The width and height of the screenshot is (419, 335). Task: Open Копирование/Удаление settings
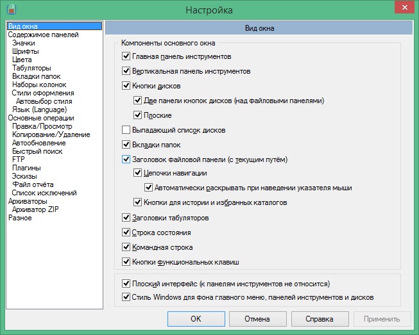point(51,135)
